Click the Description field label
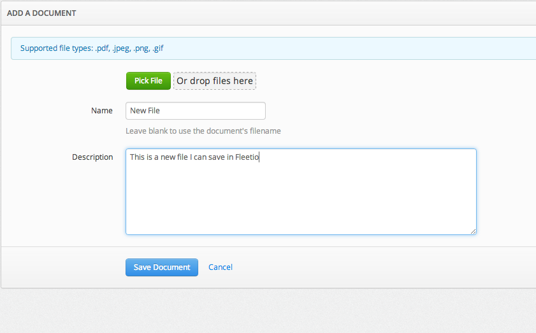This screenshot has height=333, width=536. pos(92,157)
